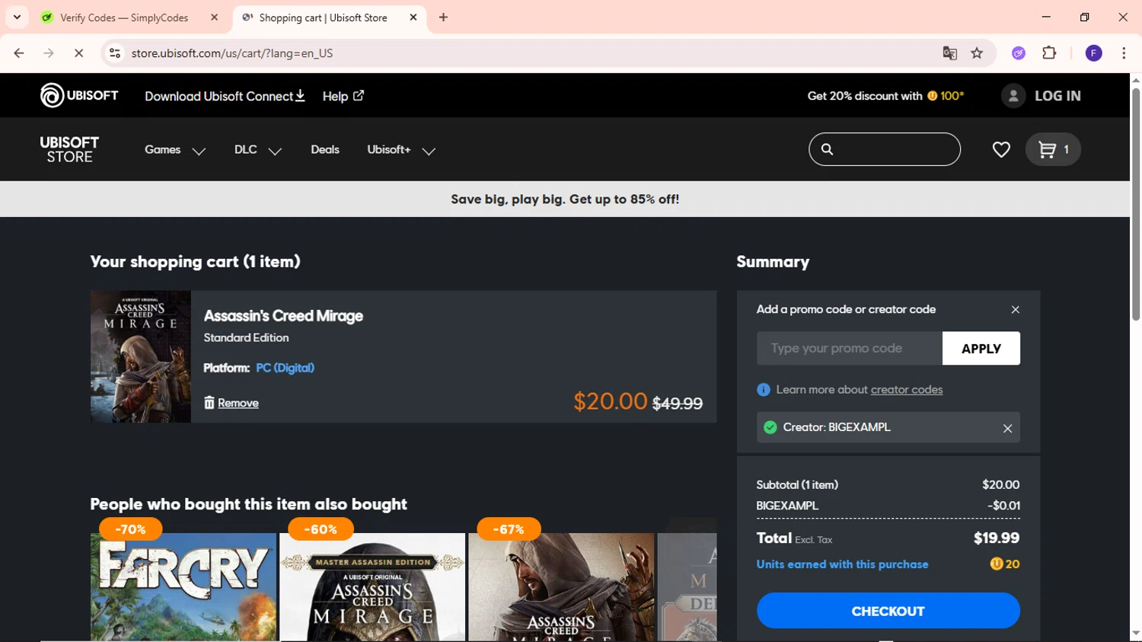Click the -$0.01 BIGEXAMPL discount value
This screenshot has height=642, width=1142.
pyautogui.click(x=1003, y=506)
